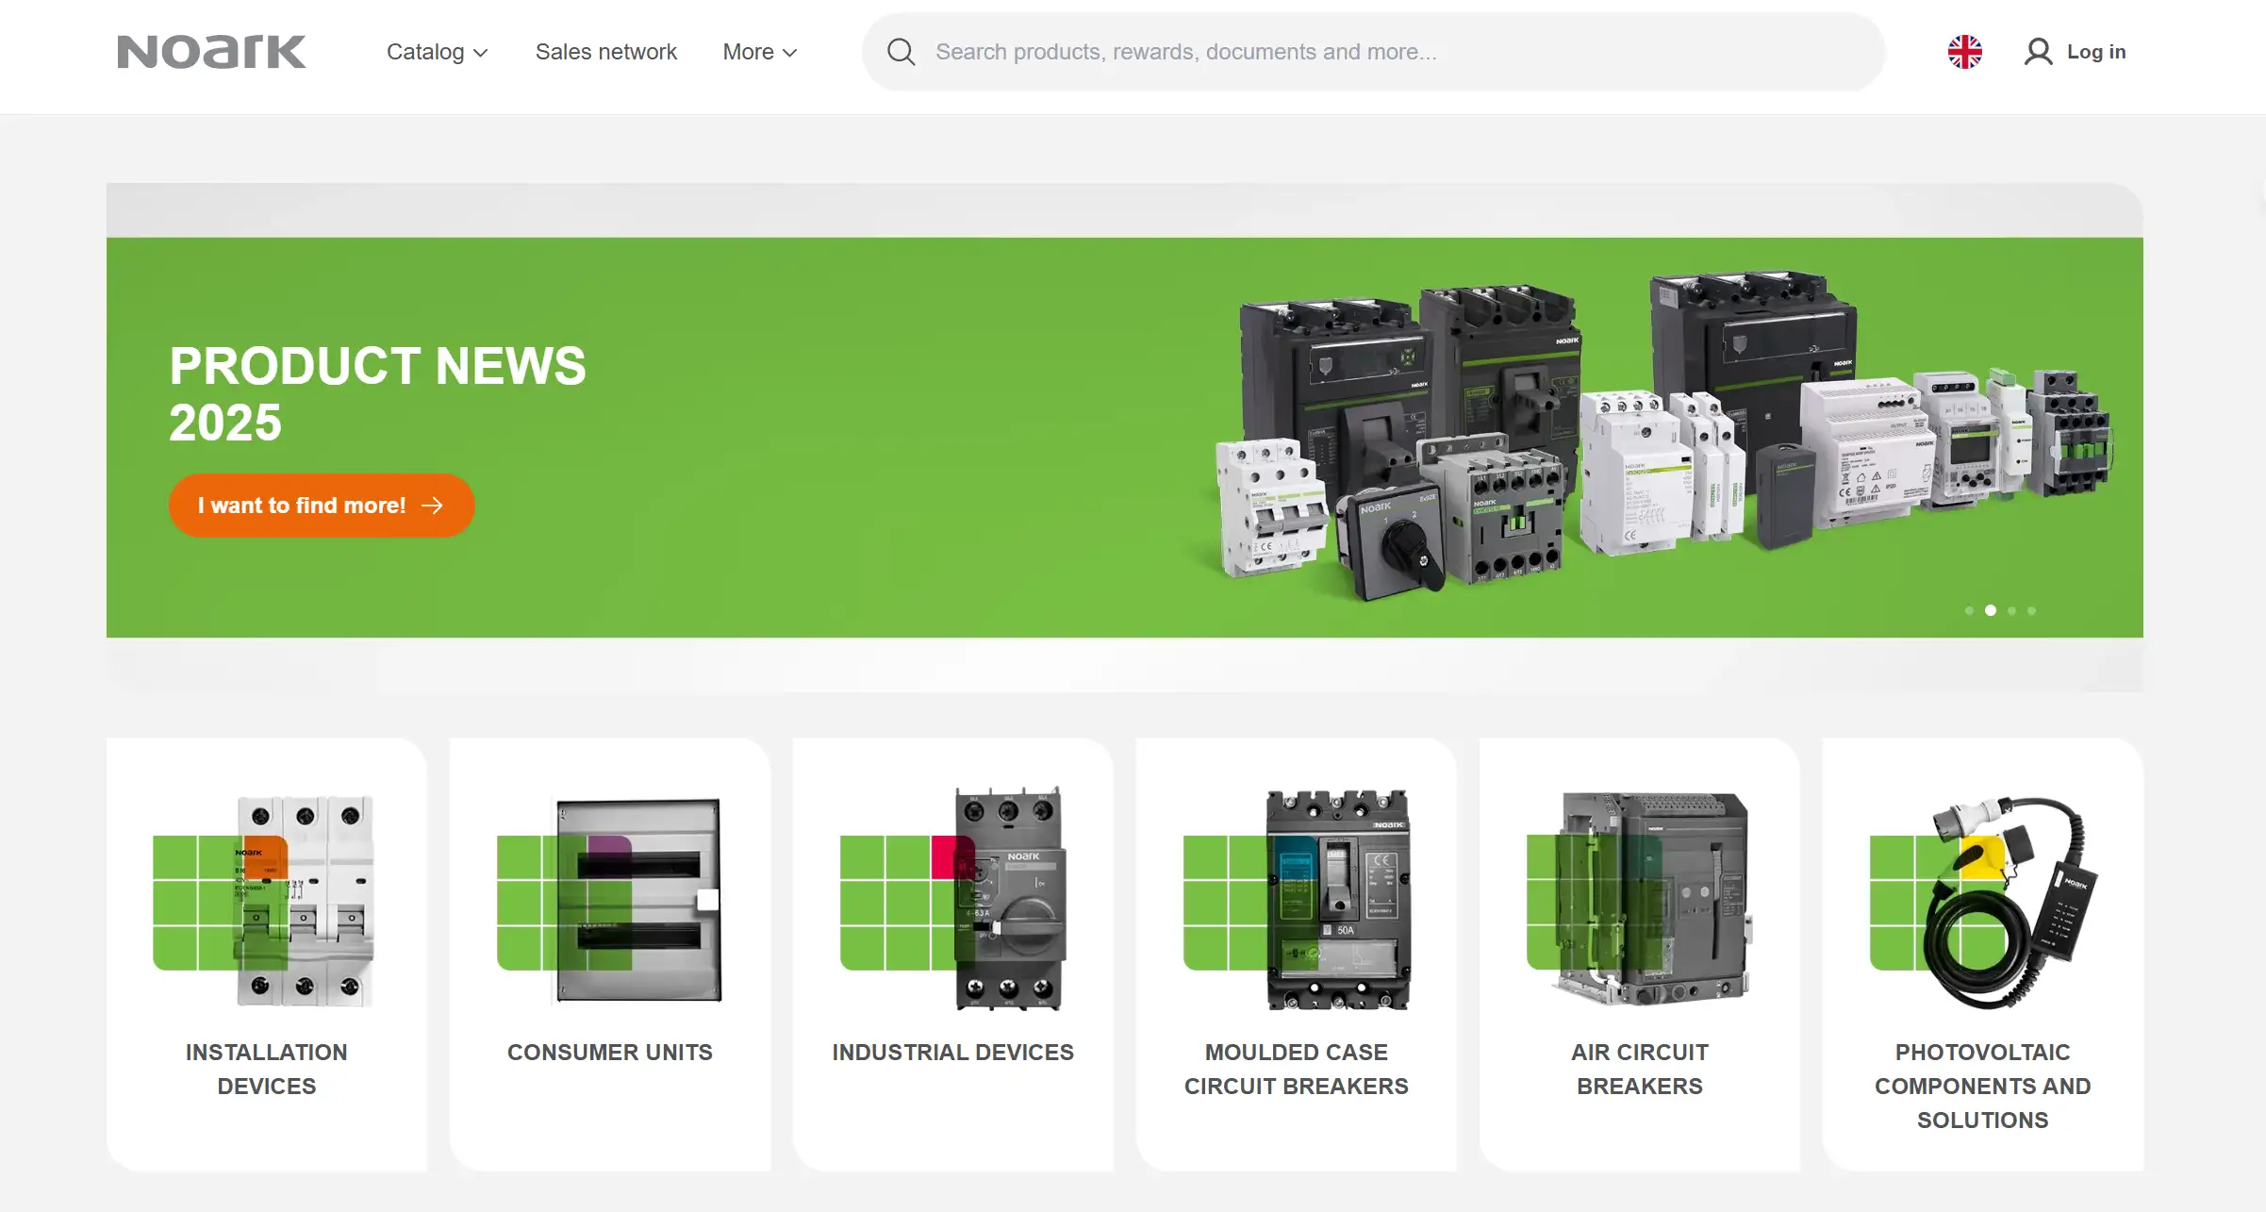Click the banner products image
The height and width of the screenshot is (1212, 2266).
[x=1664, y=436]
